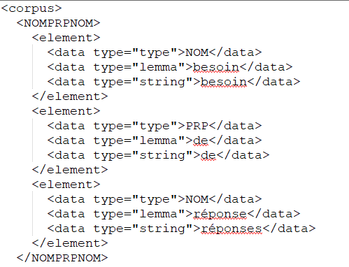Click the third opening element tag

tap(66, 185)
